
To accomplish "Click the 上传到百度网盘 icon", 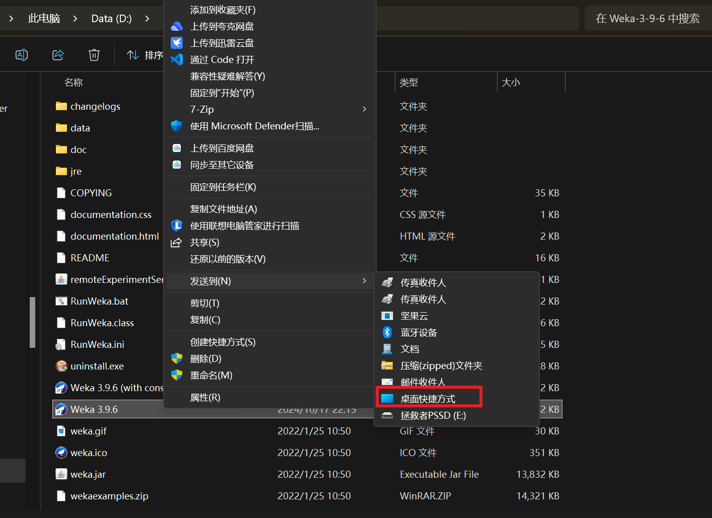I will point(177,148).
